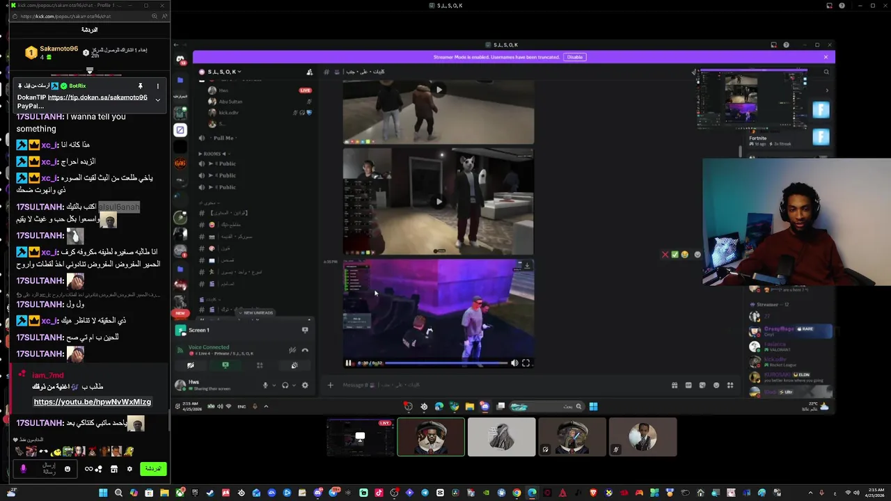Click the Discord message input field
The height and width of the screenshot is (501, 891).
coord(501,385)
